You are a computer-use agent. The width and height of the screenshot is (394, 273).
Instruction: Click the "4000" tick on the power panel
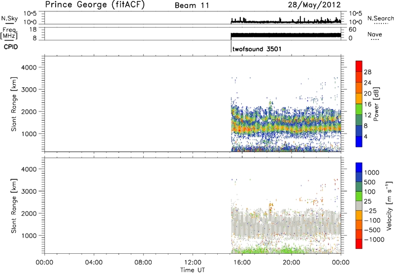click(29, 68)
